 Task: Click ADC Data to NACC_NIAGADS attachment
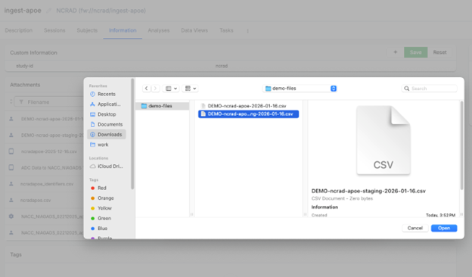(x=51, y=168)
